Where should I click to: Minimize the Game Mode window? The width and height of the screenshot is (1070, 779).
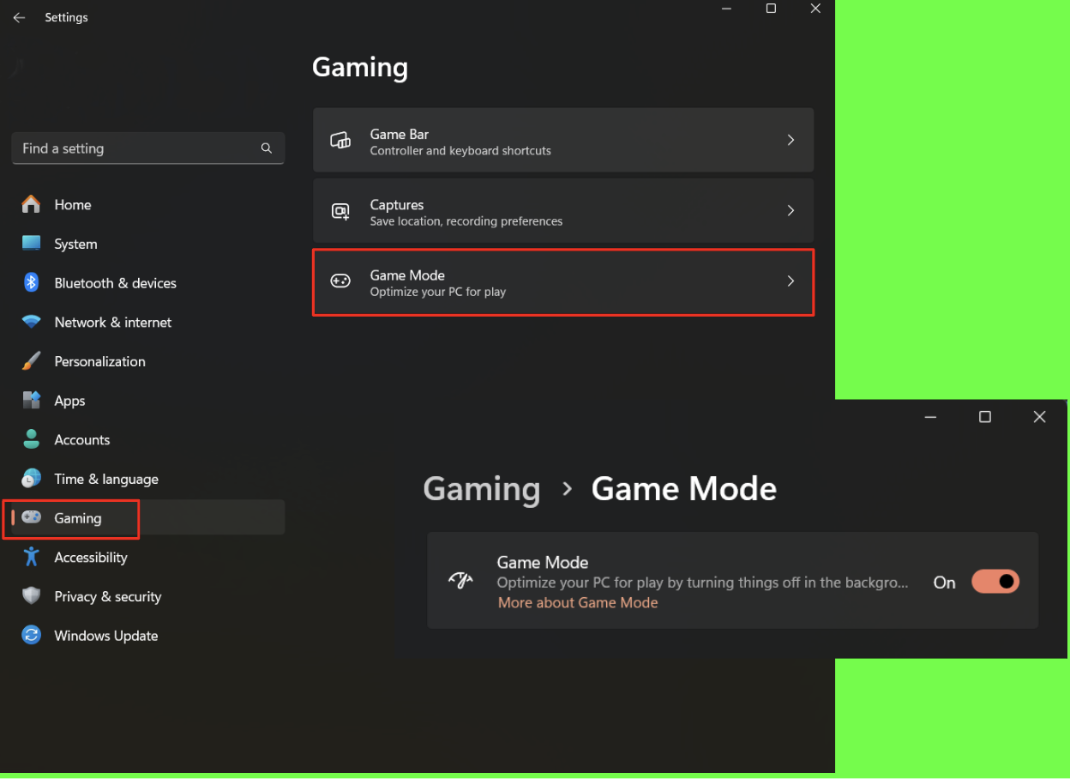(x=931, y=417)
